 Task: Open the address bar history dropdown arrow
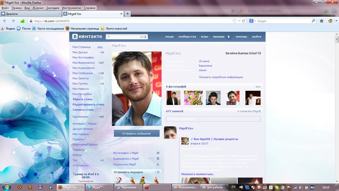pos(239,21)
